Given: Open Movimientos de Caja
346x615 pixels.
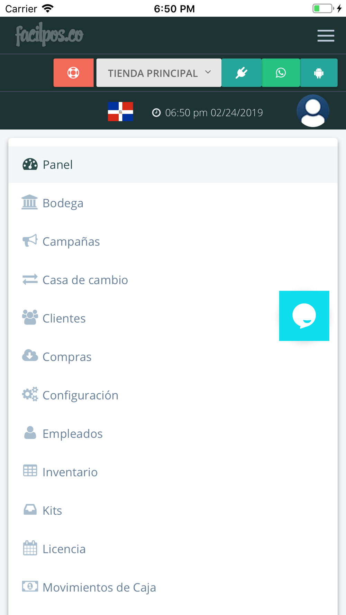Looking at the screenshot, I should (173, 587).
